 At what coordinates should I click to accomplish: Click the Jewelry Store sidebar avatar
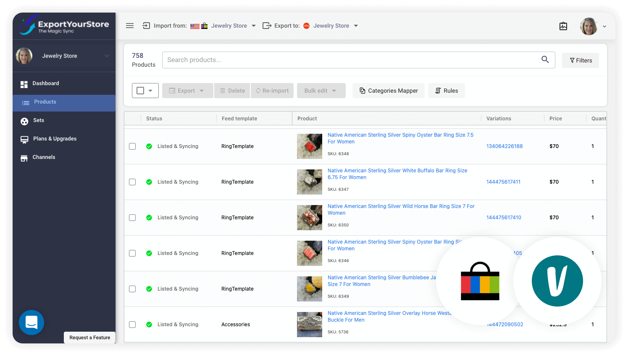point(24,56)
